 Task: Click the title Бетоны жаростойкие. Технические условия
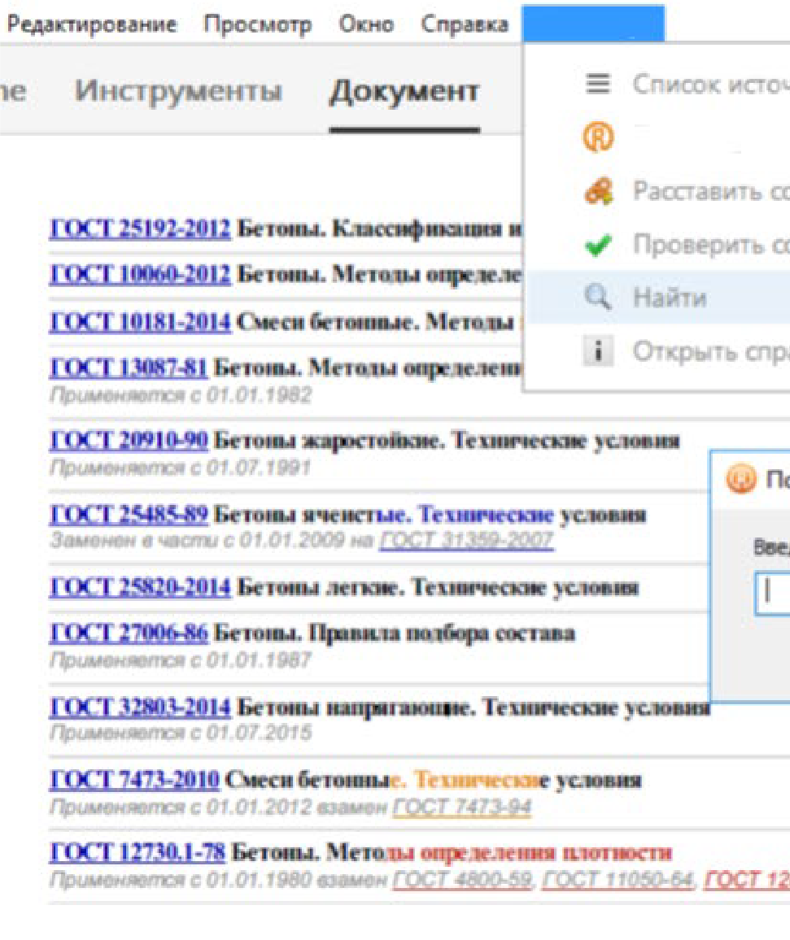447,441
